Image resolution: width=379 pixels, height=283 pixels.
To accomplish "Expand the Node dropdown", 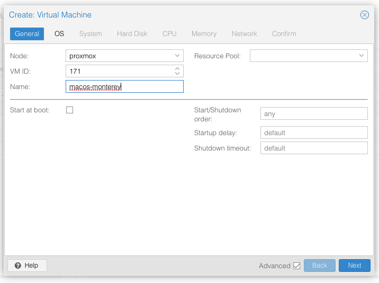I will point(177,56).
